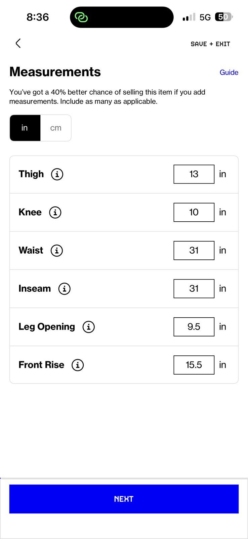Image resolution: width=248 pixels, height=539 pixels.
Task: Open info icon next to Waist
Action: (x=57, y=250)
